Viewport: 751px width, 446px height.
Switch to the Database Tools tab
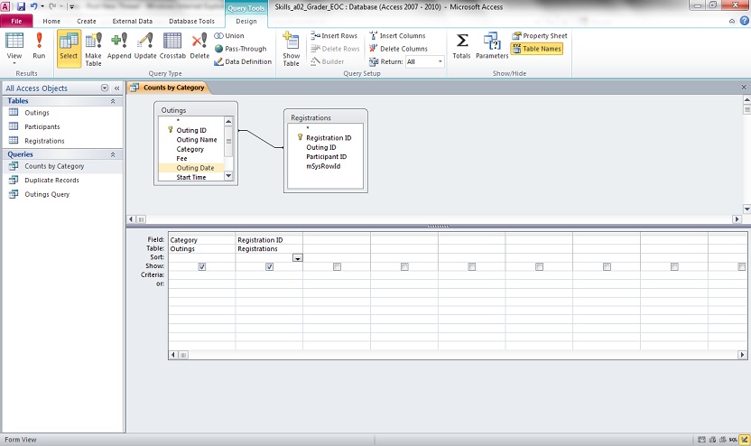(194, 21)
